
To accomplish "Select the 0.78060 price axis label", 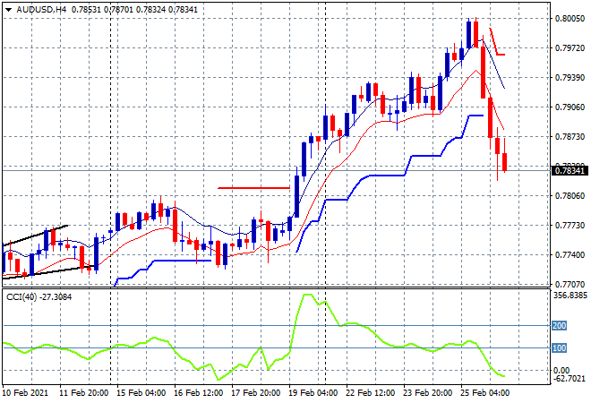I will tap(570, 195).
